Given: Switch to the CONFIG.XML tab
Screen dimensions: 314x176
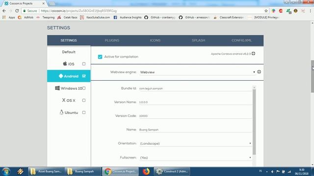Looking at the screenshot, I should (242, 40).
